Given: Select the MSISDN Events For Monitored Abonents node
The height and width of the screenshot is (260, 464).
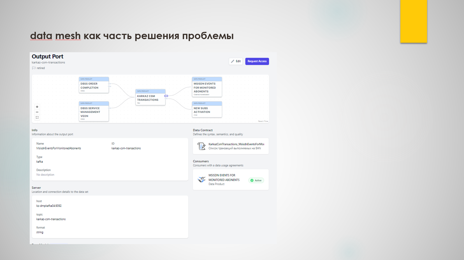Looking at the screenshot, I should point(207,87).
